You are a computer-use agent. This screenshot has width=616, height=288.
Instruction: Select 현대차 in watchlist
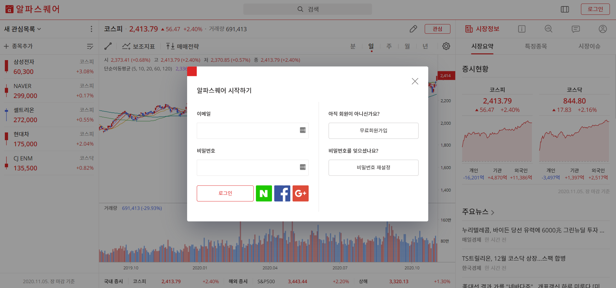pyautogui.click(x=49, y=139)
